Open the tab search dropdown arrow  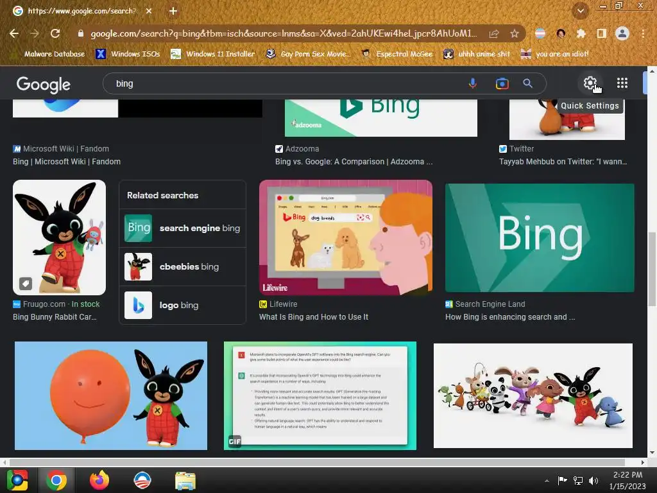(x=580, y=11)
